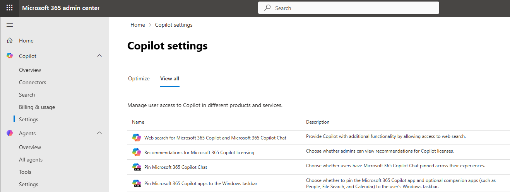Click the Pin Copilot Chat M365 icon
The image size is (510, 192).
point(137,167)
